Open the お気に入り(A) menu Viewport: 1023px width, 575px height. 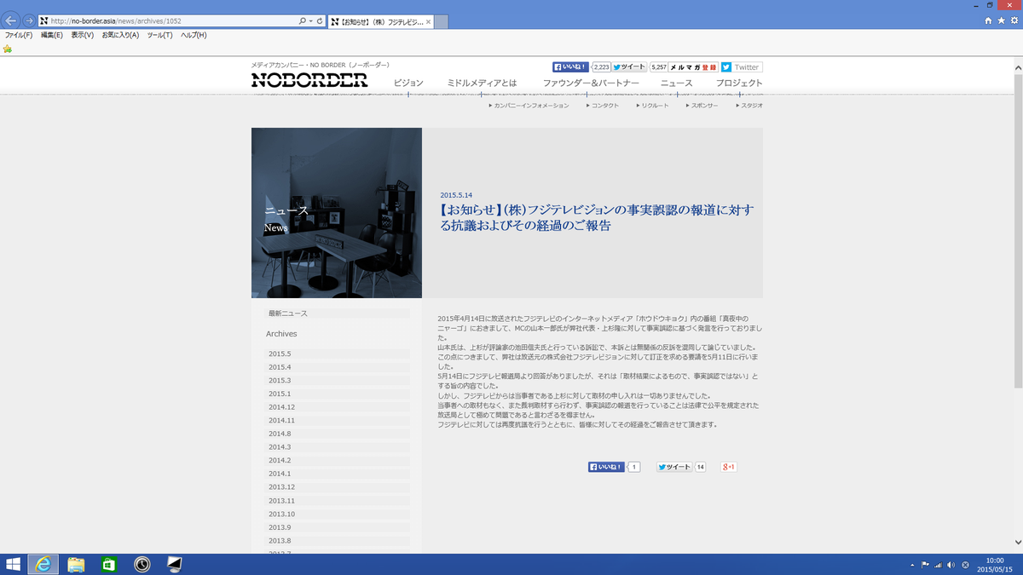pos(120,35)
